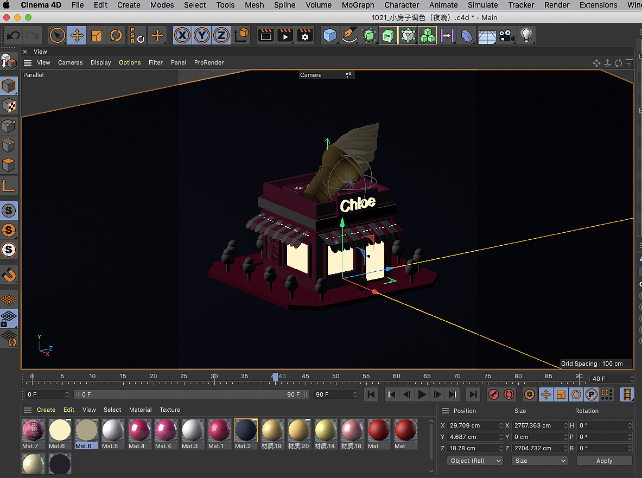Open the viewport Cameras menu
The width and height of the screenshot is (642, 478).
[71, 62]
